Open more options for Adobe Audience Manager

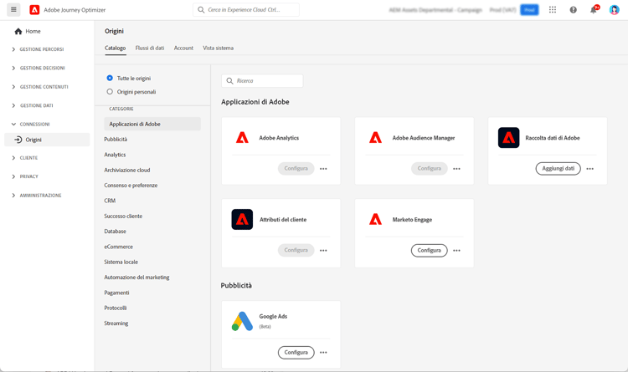click(x=456, y=169)
